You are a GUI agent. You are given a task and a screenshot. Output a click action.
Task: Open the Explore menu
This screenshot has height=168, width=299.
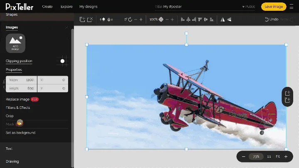point(66,7)
